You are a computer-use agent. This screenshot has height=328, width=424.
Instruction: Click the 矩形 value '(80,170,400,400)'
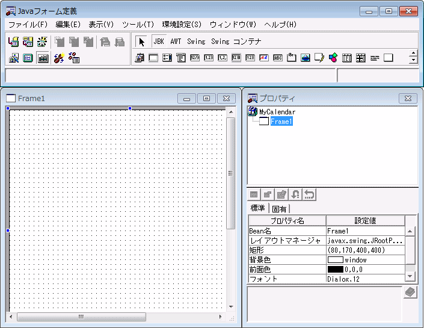click(366, 250)
